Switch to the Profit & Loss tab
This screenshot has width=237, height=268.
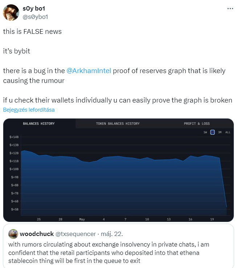click(197, 124)
